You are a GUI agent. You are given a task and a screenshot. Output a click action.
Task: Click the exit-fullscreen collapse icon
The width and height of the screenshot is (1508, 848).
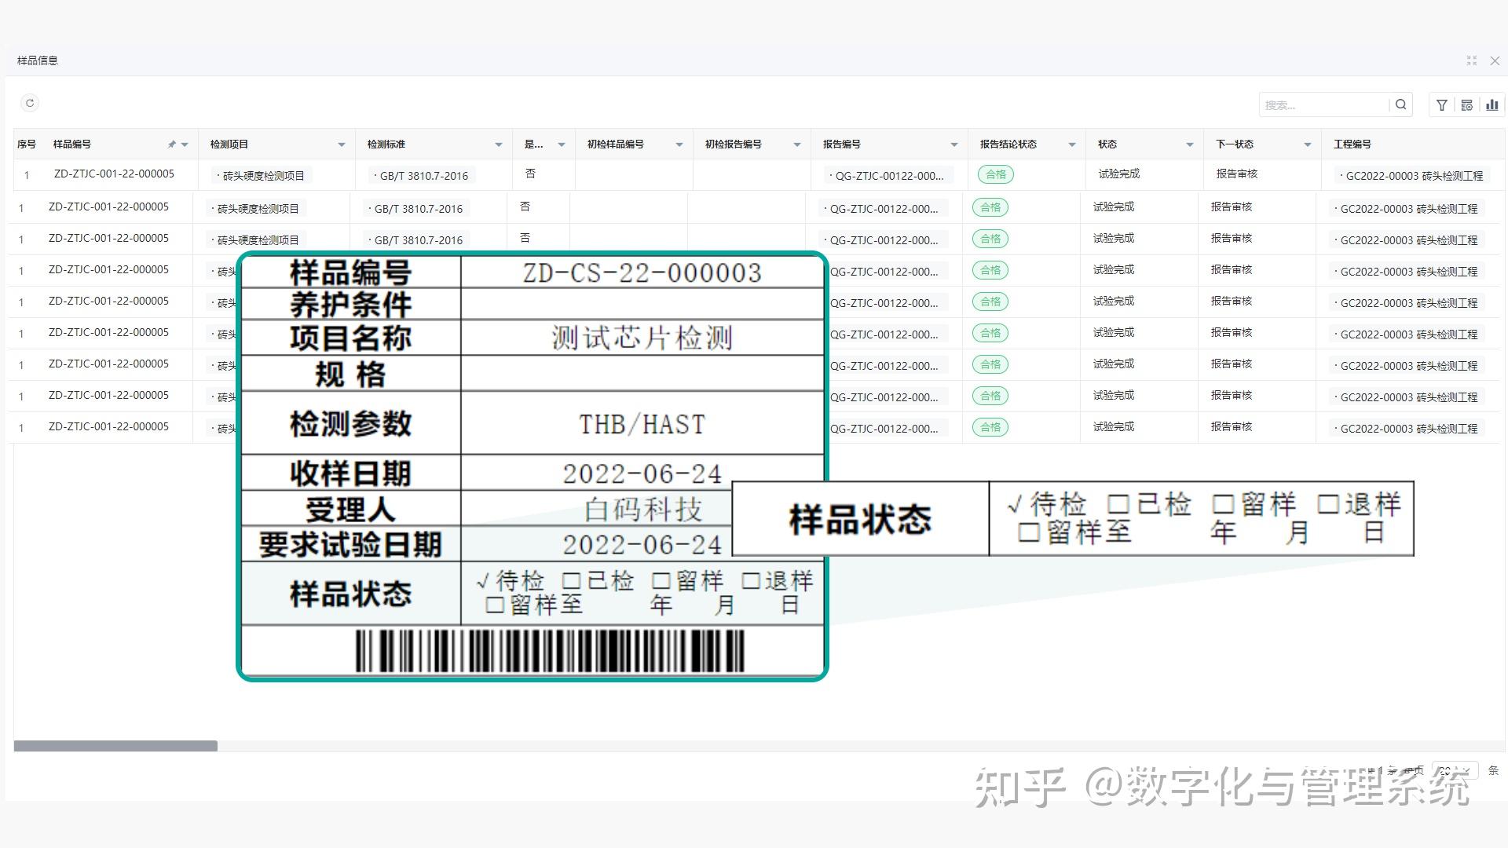(1471, 60)
